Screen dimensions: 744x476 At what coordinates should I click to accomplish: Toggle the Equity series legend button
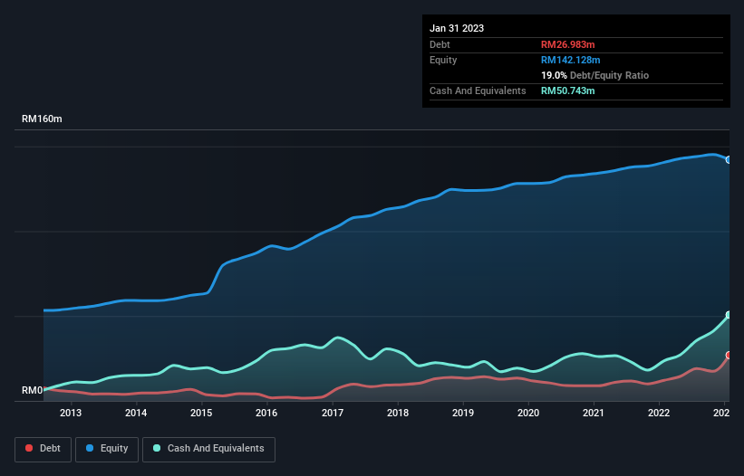107,449
